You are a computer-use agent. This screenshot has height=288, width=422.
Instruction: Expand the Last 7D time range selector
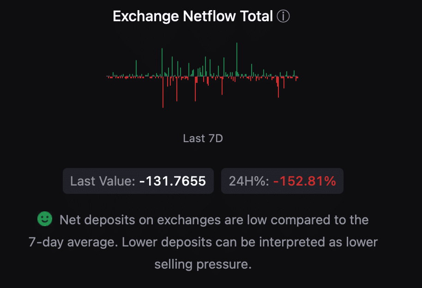click(203, 138)
